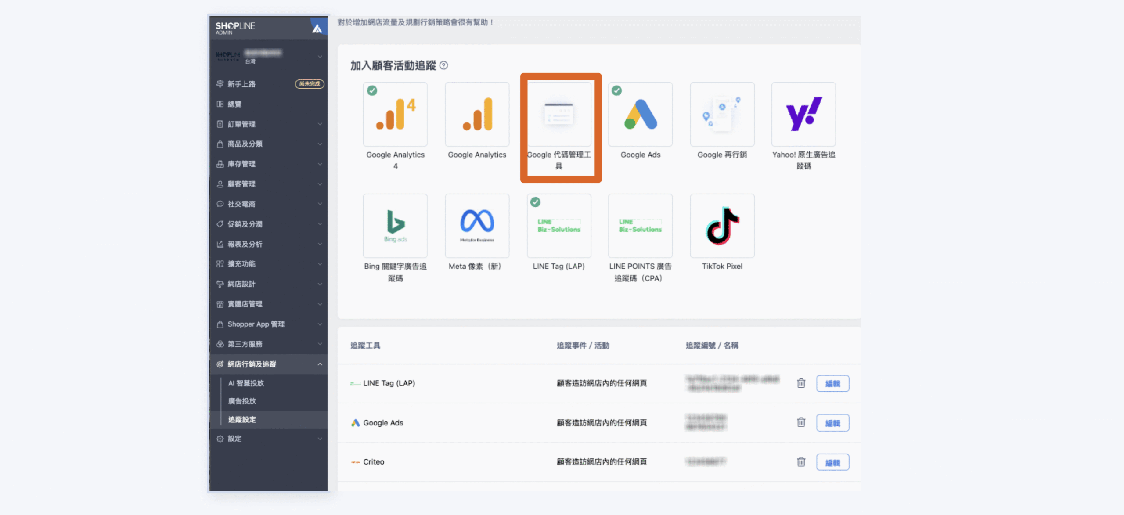Select the Yahoo! 原生廣告追蹤碼 card
The width and height of the screenshot is (1124, 515).
(x=803, y=114)
